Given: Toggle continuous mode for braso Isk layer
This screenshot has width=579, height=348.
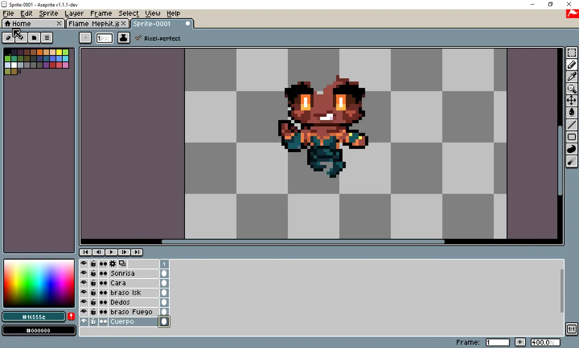Looking at the screenshot, I should 103,292.
